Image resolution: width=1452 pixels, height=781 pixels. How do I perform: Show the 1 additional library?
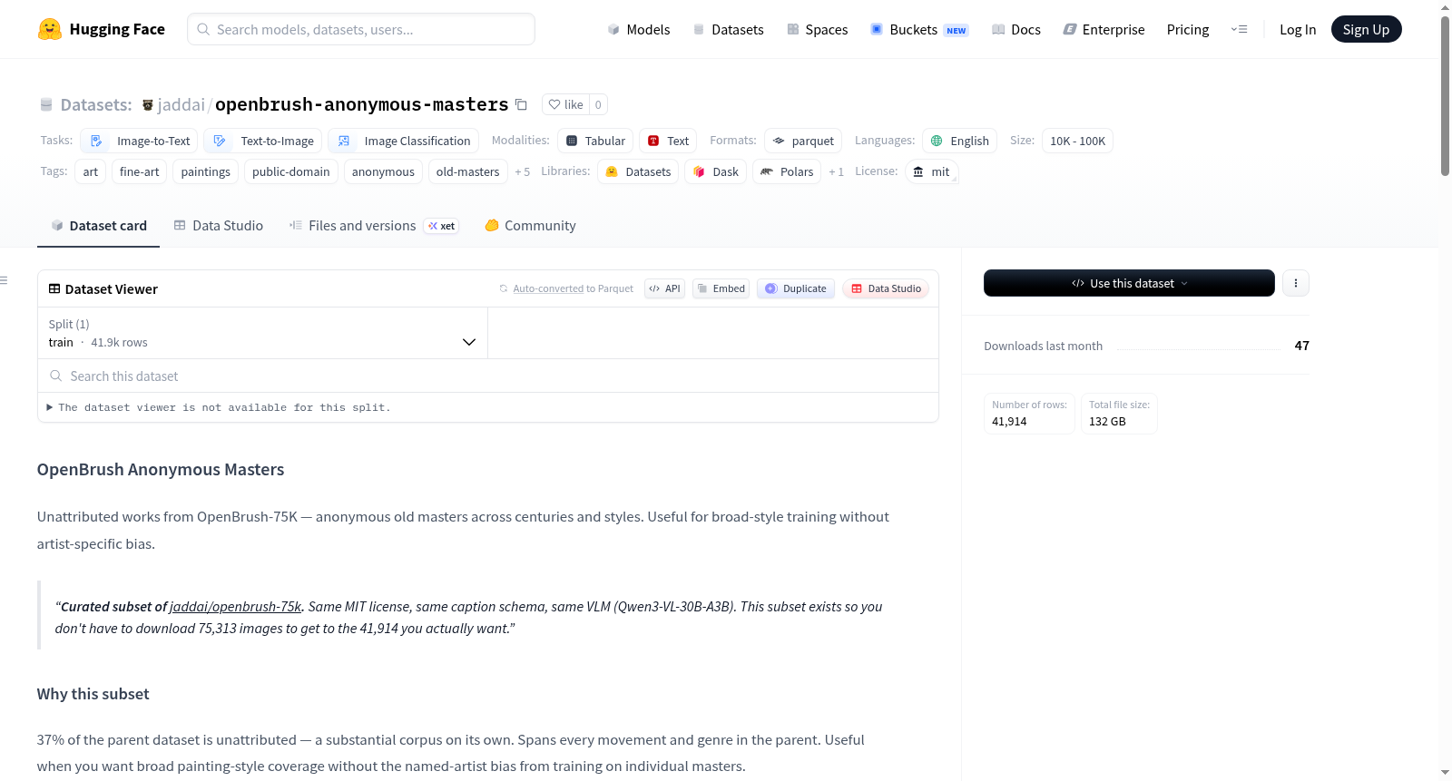836,171
